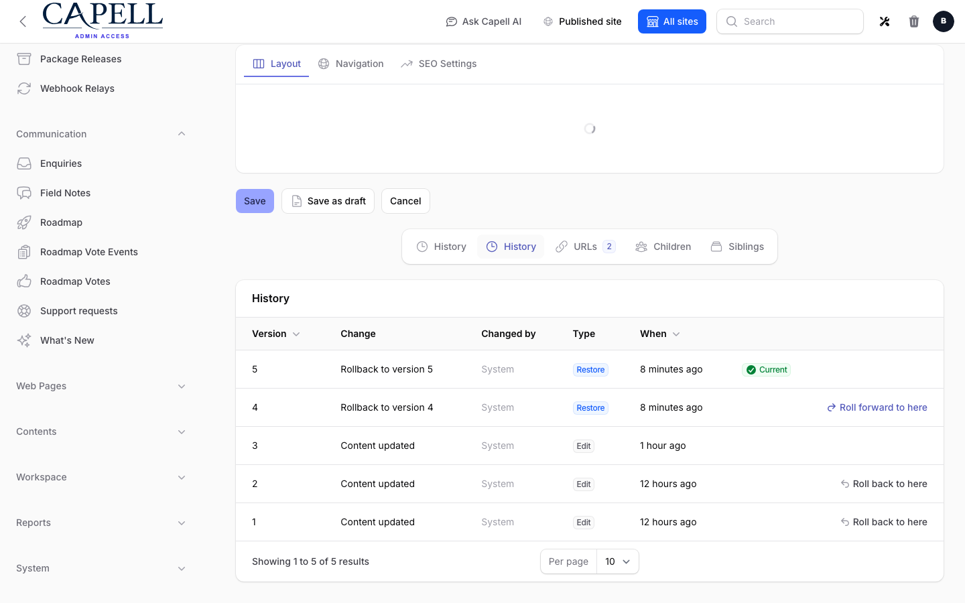Select the highlighted blue History tab

(511, 247)
